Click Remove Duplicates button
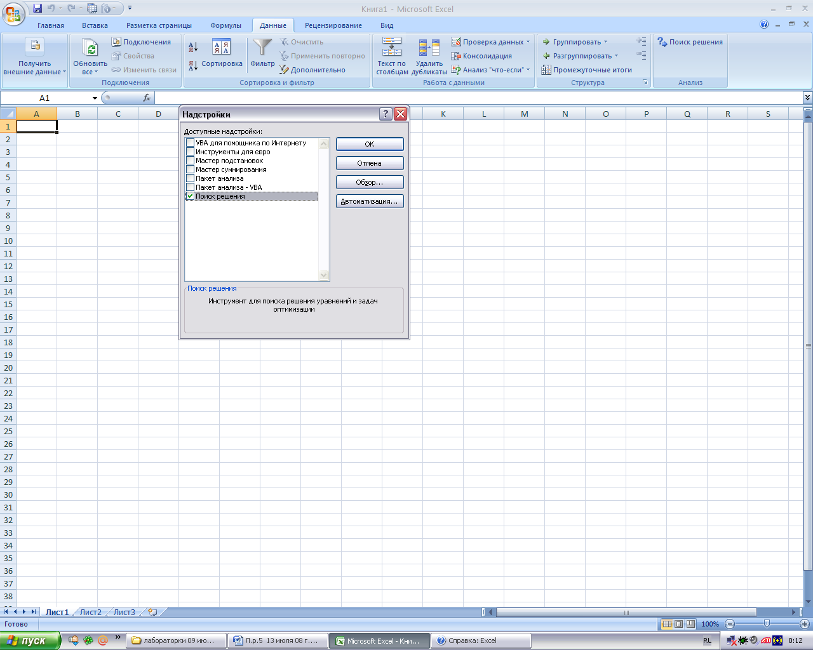The height and width of the screenshot is (650, 813). [x=429, y=56]
